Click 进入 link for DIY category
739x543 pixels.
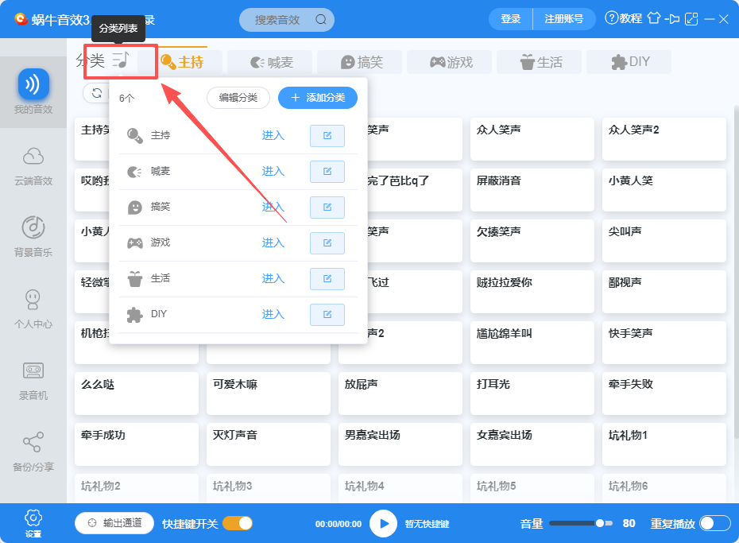(x=273, y=314)
